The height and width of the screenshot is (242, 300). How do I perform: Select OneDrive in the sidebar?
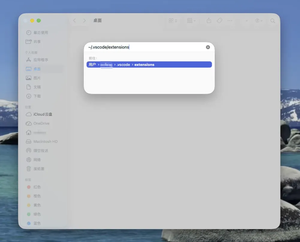pyautogui.click(x=41, y=123)
